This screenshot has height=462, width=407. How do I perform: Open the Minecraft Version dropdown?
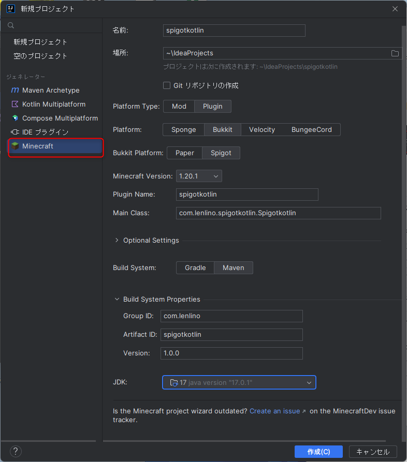tap(199, 176)
